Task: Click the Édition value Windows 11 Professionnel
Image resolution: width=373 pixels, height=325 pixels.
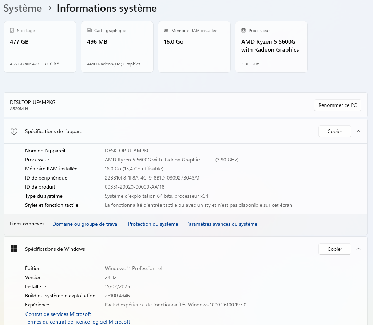Action: pyautogui.click(x=134, y=268)
